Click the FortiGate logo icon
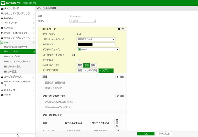The image size is (198, 137). 3,3
